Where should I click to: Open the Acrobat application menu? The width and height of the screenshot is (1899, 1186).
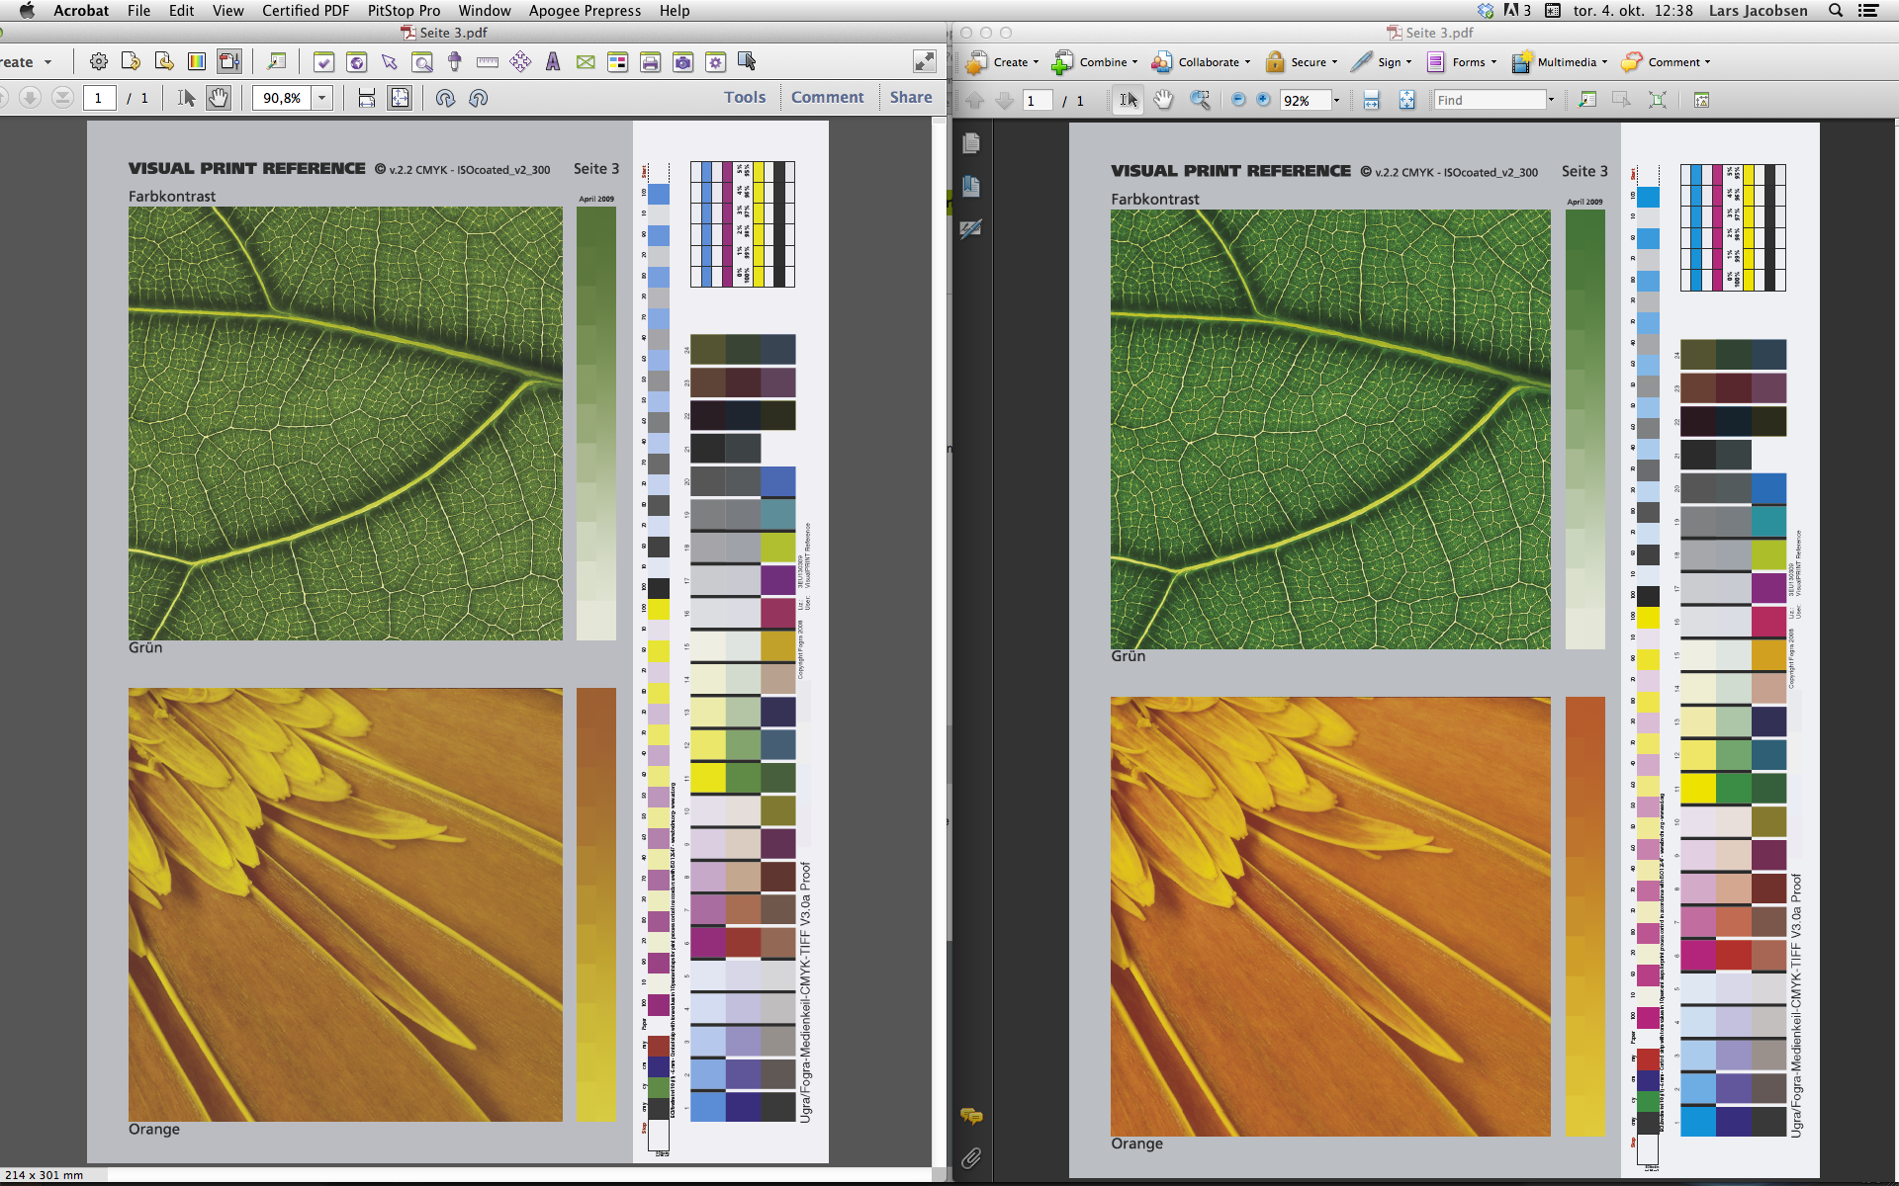tap(81, 11)
